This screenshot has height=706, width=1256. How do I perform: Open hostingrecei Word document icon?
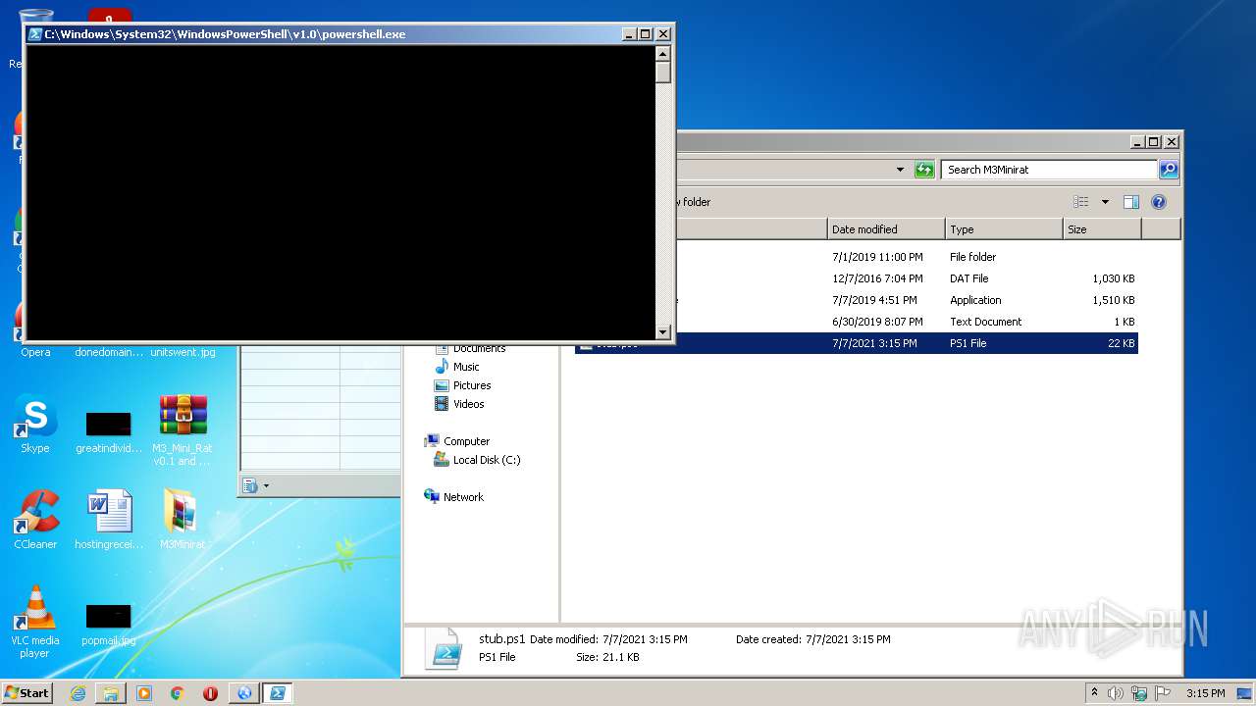pos(109,511)
